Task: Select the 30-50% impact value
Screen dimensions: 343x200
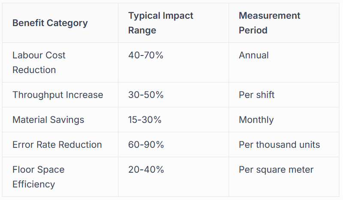Action: (146, 95)
